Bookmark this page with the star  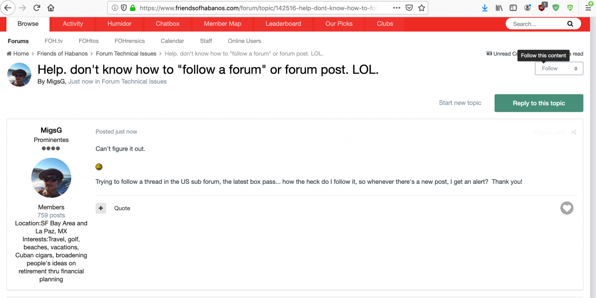point(422,8)
